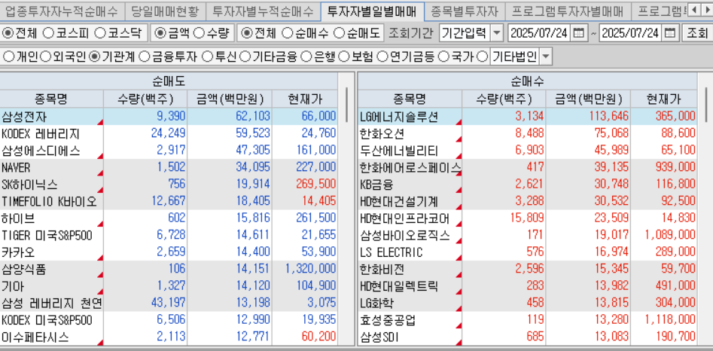Select the NAVER row
The image size is (713, 351).
(x=169, y=167)
